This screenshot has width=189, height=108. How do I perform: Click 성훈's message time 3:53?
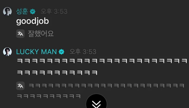61,12
